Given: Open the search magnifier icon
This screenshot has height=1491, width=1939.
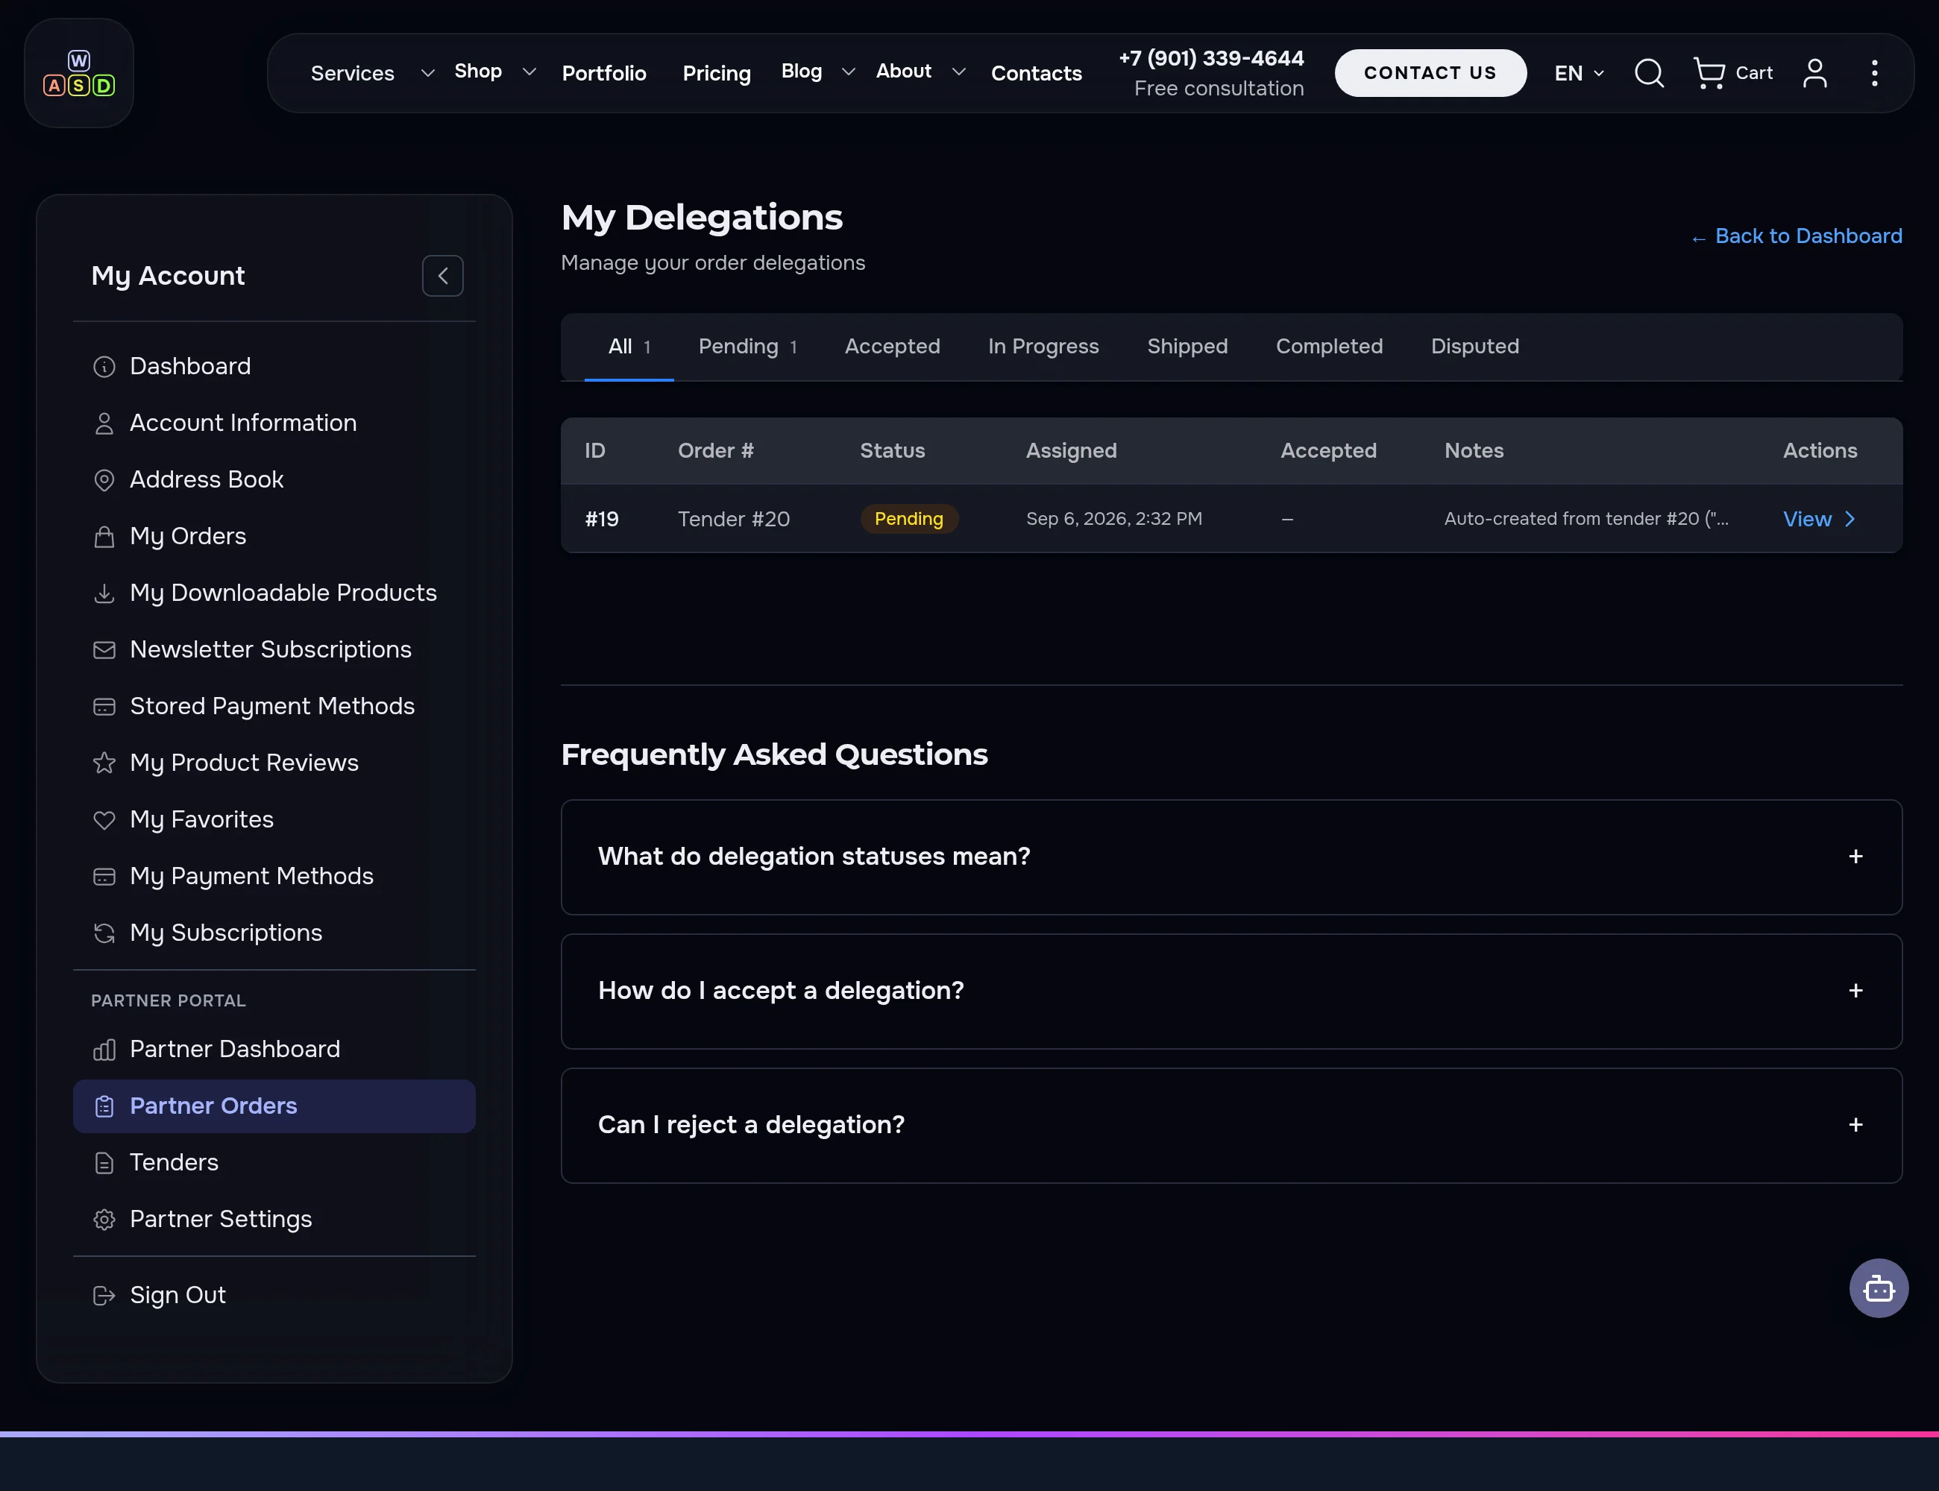Looking at the screenshot, I should [1649, 73].
